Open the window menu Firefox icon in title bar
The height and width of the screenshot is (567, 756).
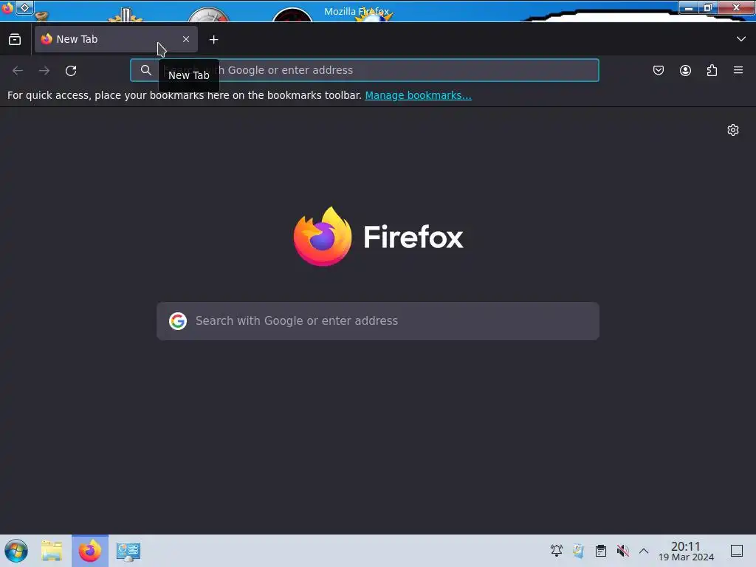click(7, 7)
